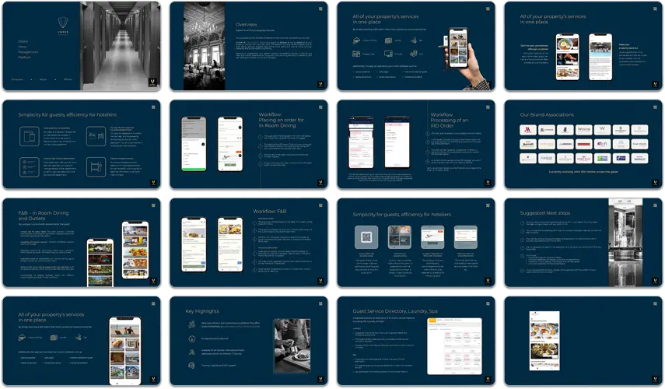Click the green-footer phone mockup on the In-Room Dining workflow slide
The image size is (665, 389).
click(194, 144)
